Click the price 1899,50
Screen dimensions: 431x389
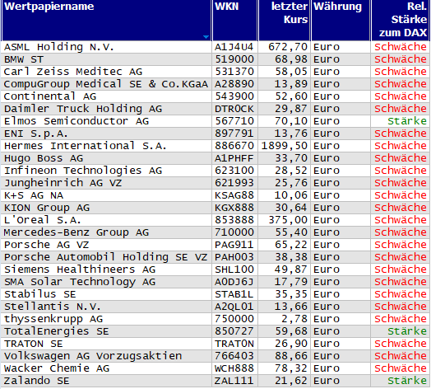pyautogui.click(x=285, y=146)
